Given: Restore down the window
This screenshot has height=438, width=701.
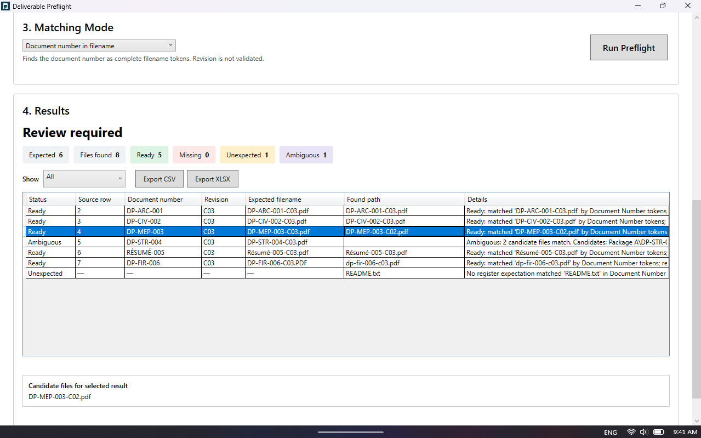Looking at the screenshot, I should tap(663, 6).
